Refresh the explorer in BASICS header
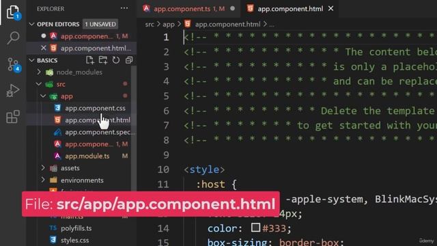Viewport: 437px width, 246px height. pos(115,60)
